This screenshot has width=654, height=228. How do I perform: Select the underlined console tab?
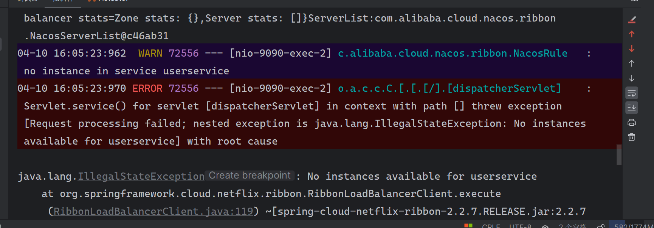tap(63, 1)
